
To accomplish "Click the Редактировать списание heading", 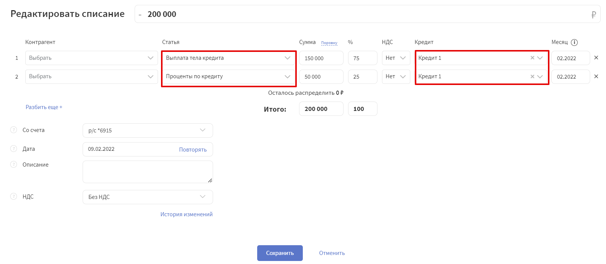I will 68,14.
